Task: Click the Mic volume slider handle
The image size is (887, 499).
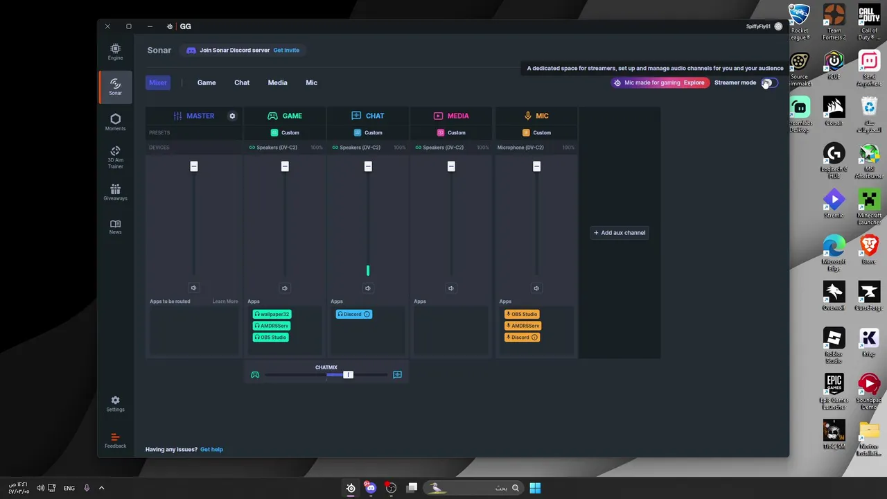Action: tap(536, 166)
